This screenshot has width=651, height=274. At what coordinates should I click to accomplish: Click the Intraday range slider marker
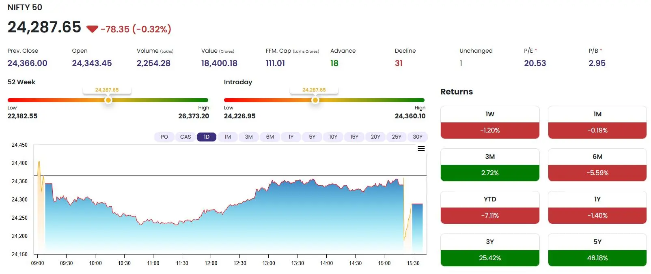pyautogui.click(x=315, y=100)
